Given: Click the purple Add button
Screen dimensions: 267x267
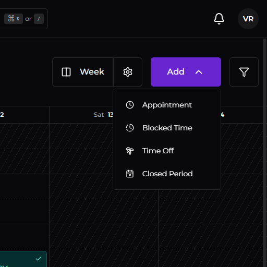Looking at the screenshot, I should 186,72.
